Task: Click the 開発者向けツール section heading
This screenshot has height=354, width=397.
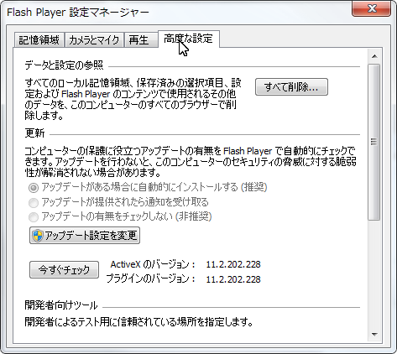Action: 61,305
